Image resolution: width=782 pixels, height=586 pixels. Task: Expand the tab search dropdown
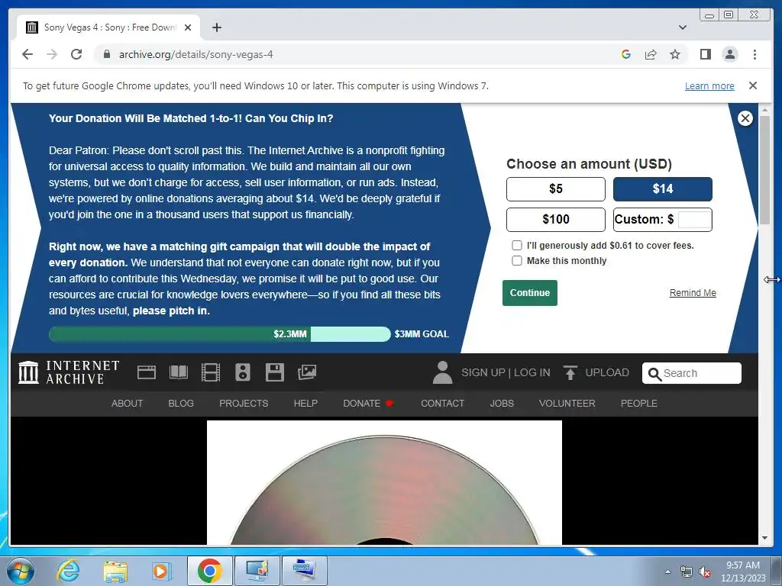(x=682, y=27)
